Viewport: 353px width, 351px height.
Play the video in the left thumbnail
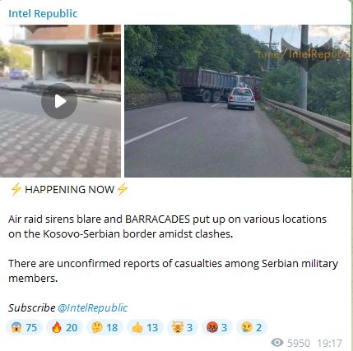(x=59, y=101)
